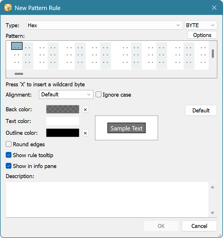Open the Alignment dropdown set to Default
This screenshot has height=238, width=223.
pyautogui.click(x=66, y=94)
